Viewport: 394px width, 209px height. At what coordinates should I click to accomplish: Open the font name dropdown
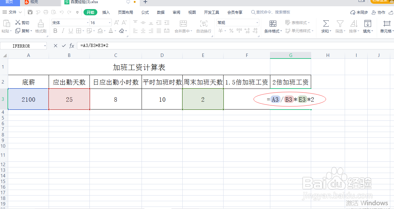coord(87,22)
